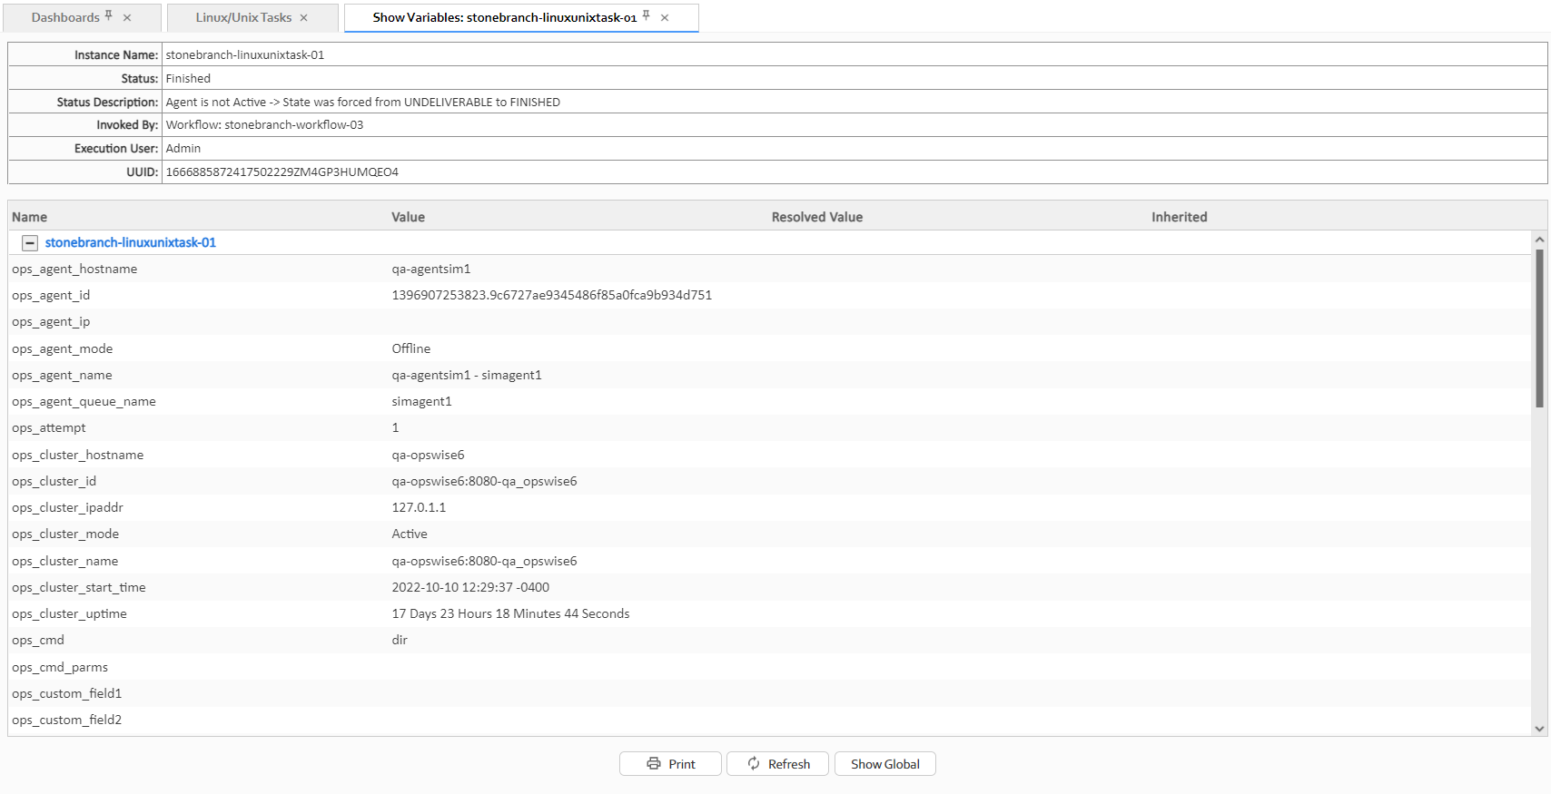This screenshot has height=794, width=1551.
Task: Click the Inherited column header
Action: click(x=1179, y=217)
